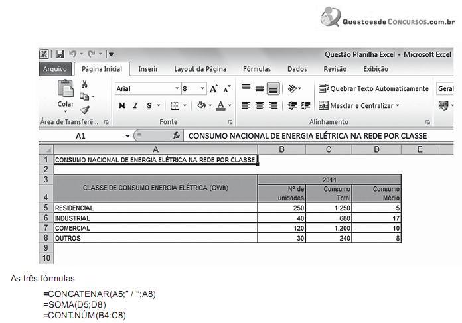462x323 pixels.
Task: Click the borders icon
Action: pos(175,105)
